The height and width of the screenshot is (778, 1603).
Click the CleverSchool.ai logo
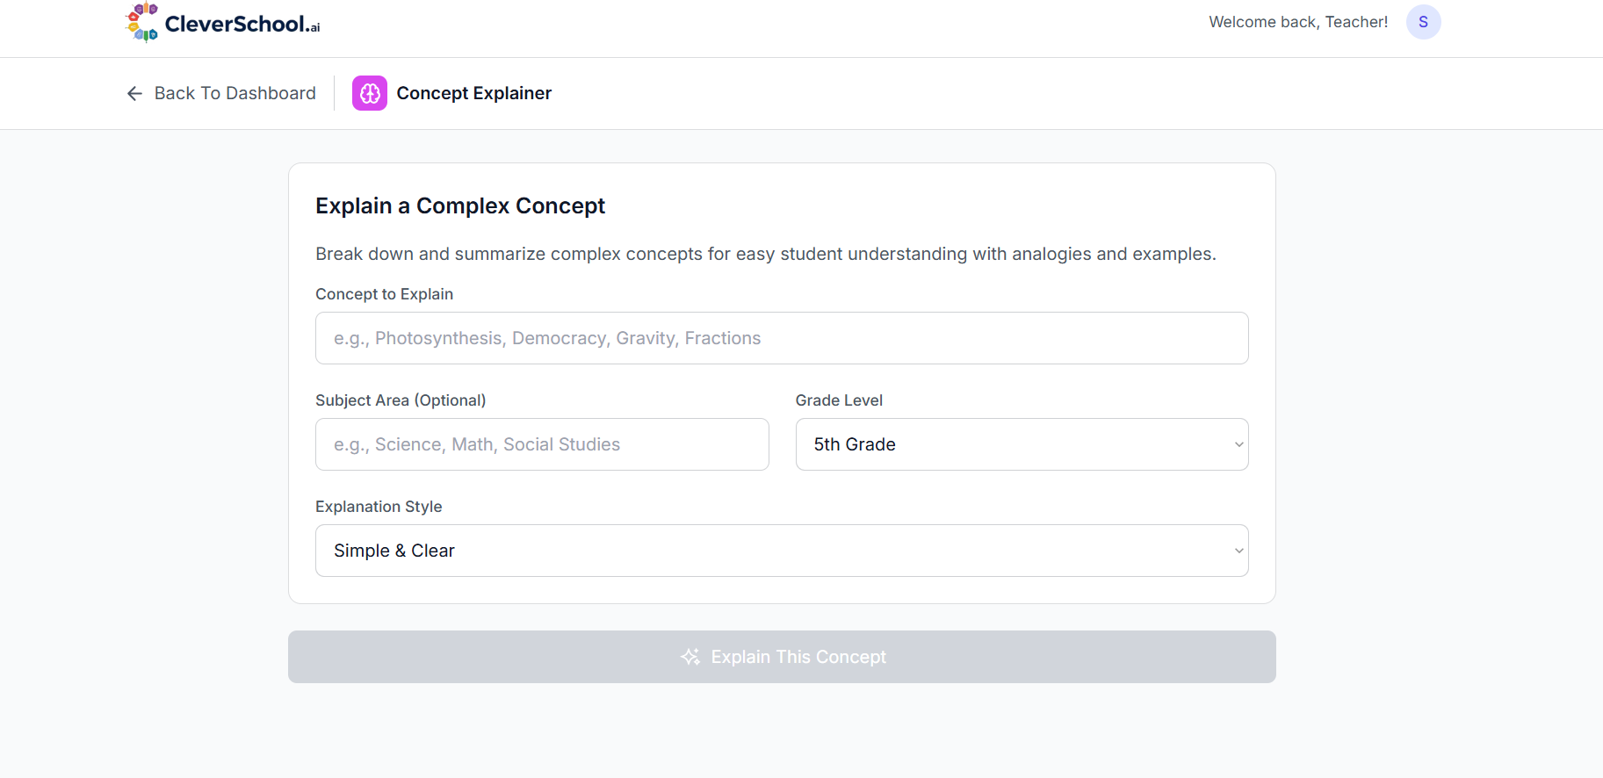pos(223,23)
